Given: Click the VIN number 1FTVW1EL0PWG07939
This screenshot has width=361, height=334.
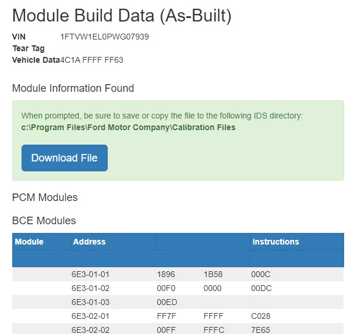Looking at the screenshot, I should [x=105, y=37].
